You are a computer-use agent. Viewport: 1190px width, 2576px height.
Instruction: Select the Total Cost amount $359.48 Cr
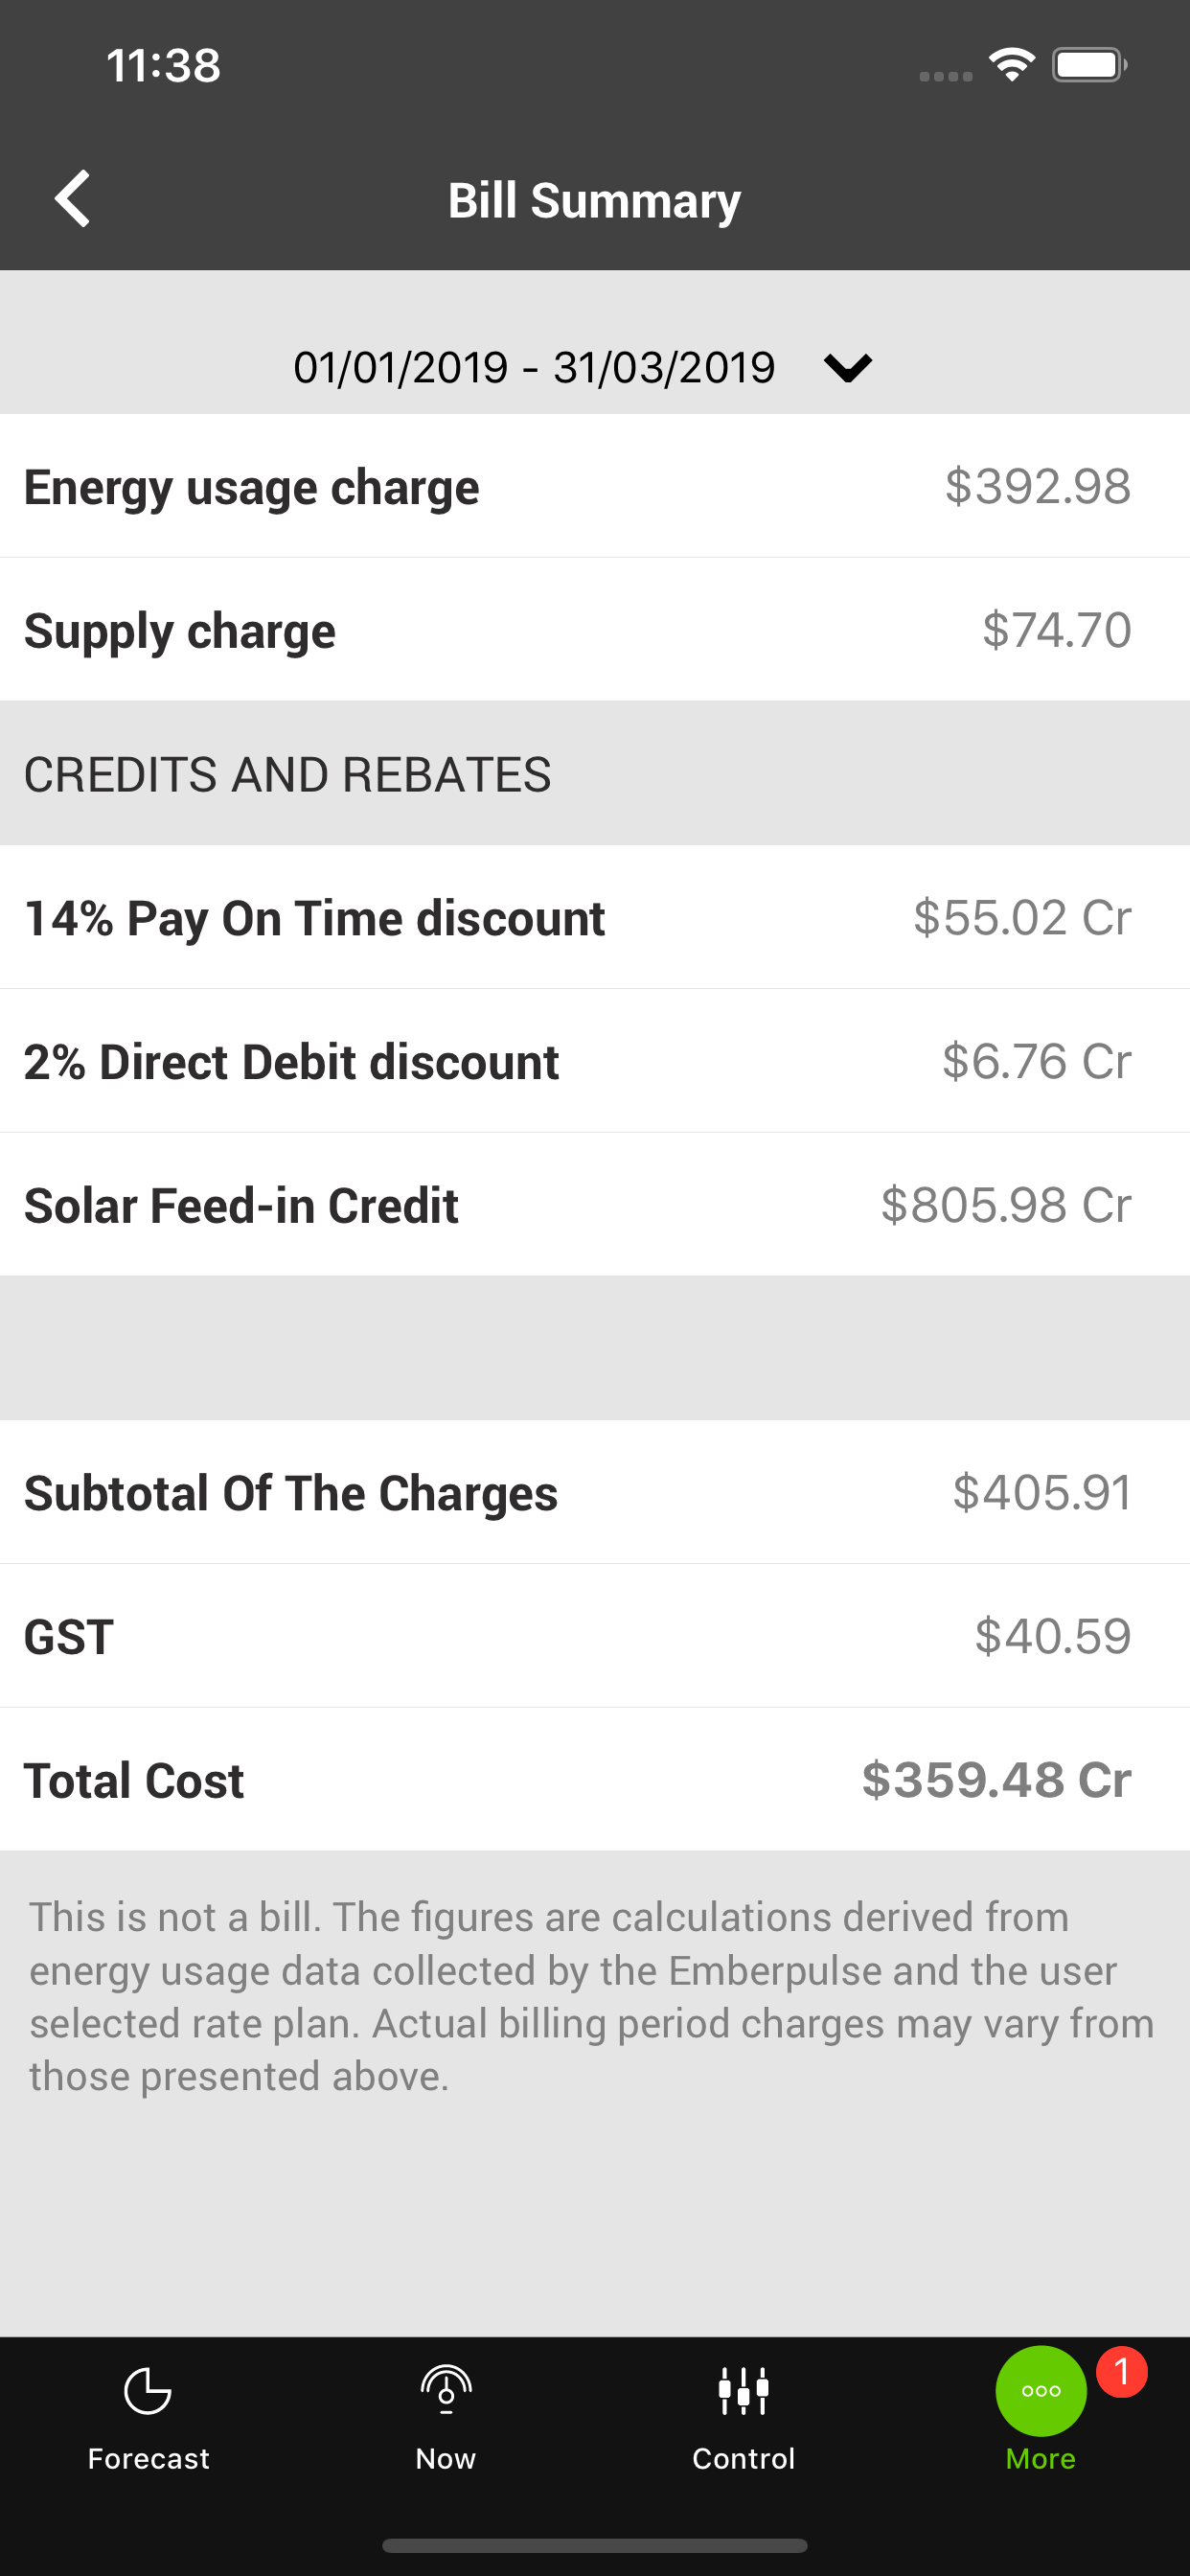[996, 1780]
